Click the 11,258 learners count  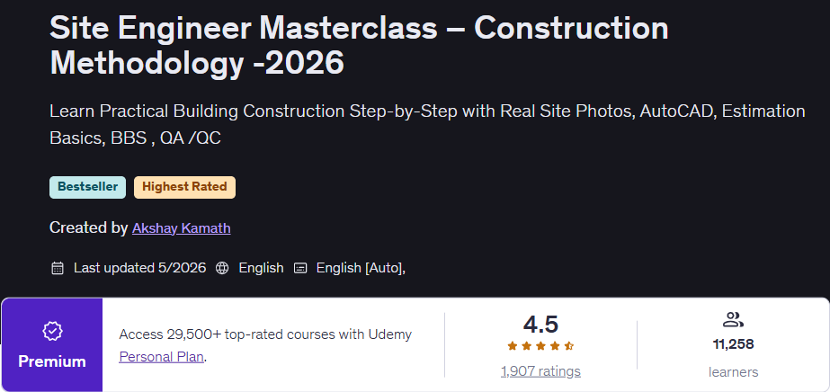(x=733, y=344)
